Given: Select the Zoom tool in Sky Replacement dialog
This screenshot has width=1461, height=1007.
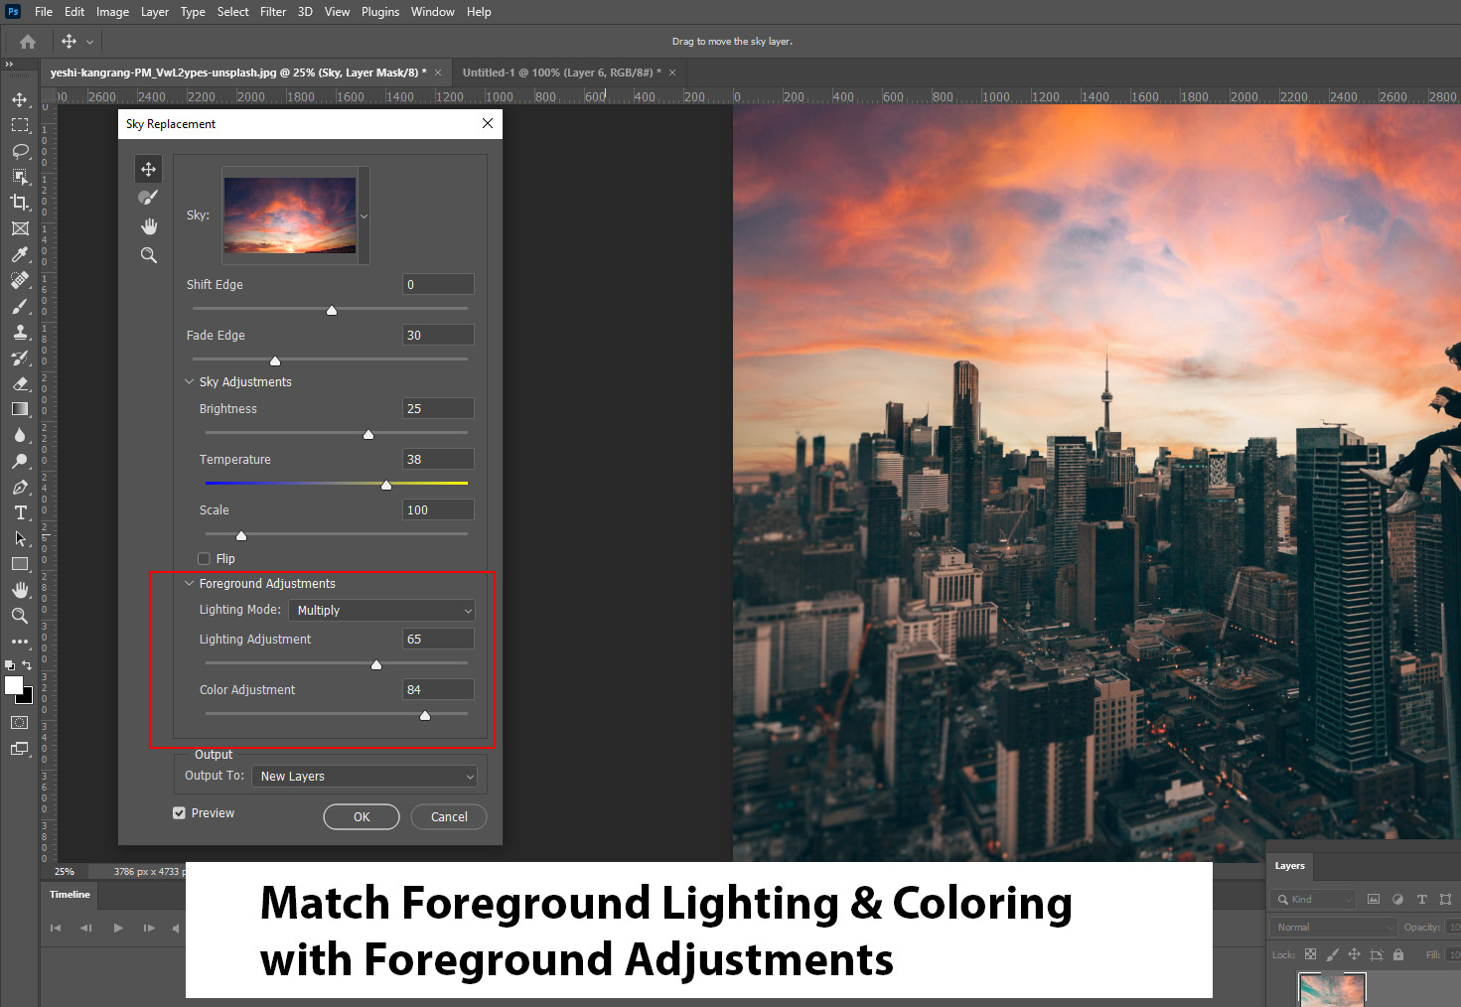Looking at the screenshot, I should pos(148,255).
